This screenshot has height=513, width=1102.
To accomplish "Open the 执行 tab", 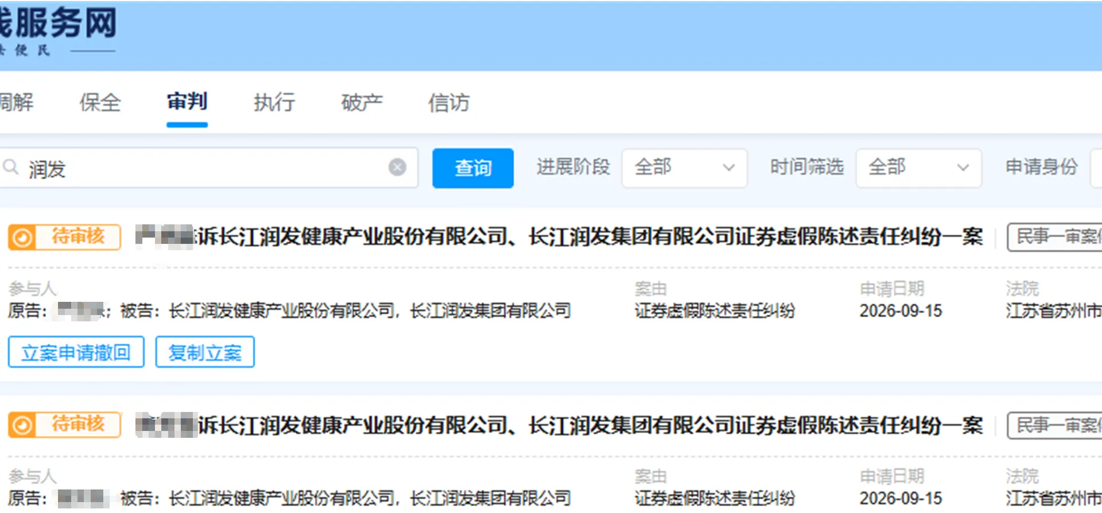I will tap(274, 103).
